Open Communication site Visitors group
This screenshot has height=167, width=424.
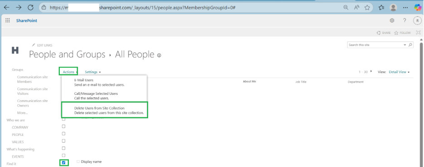(33, 91)
